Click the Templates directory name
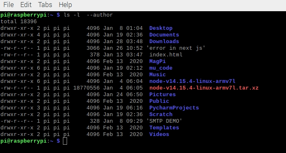 click(164, 128)
